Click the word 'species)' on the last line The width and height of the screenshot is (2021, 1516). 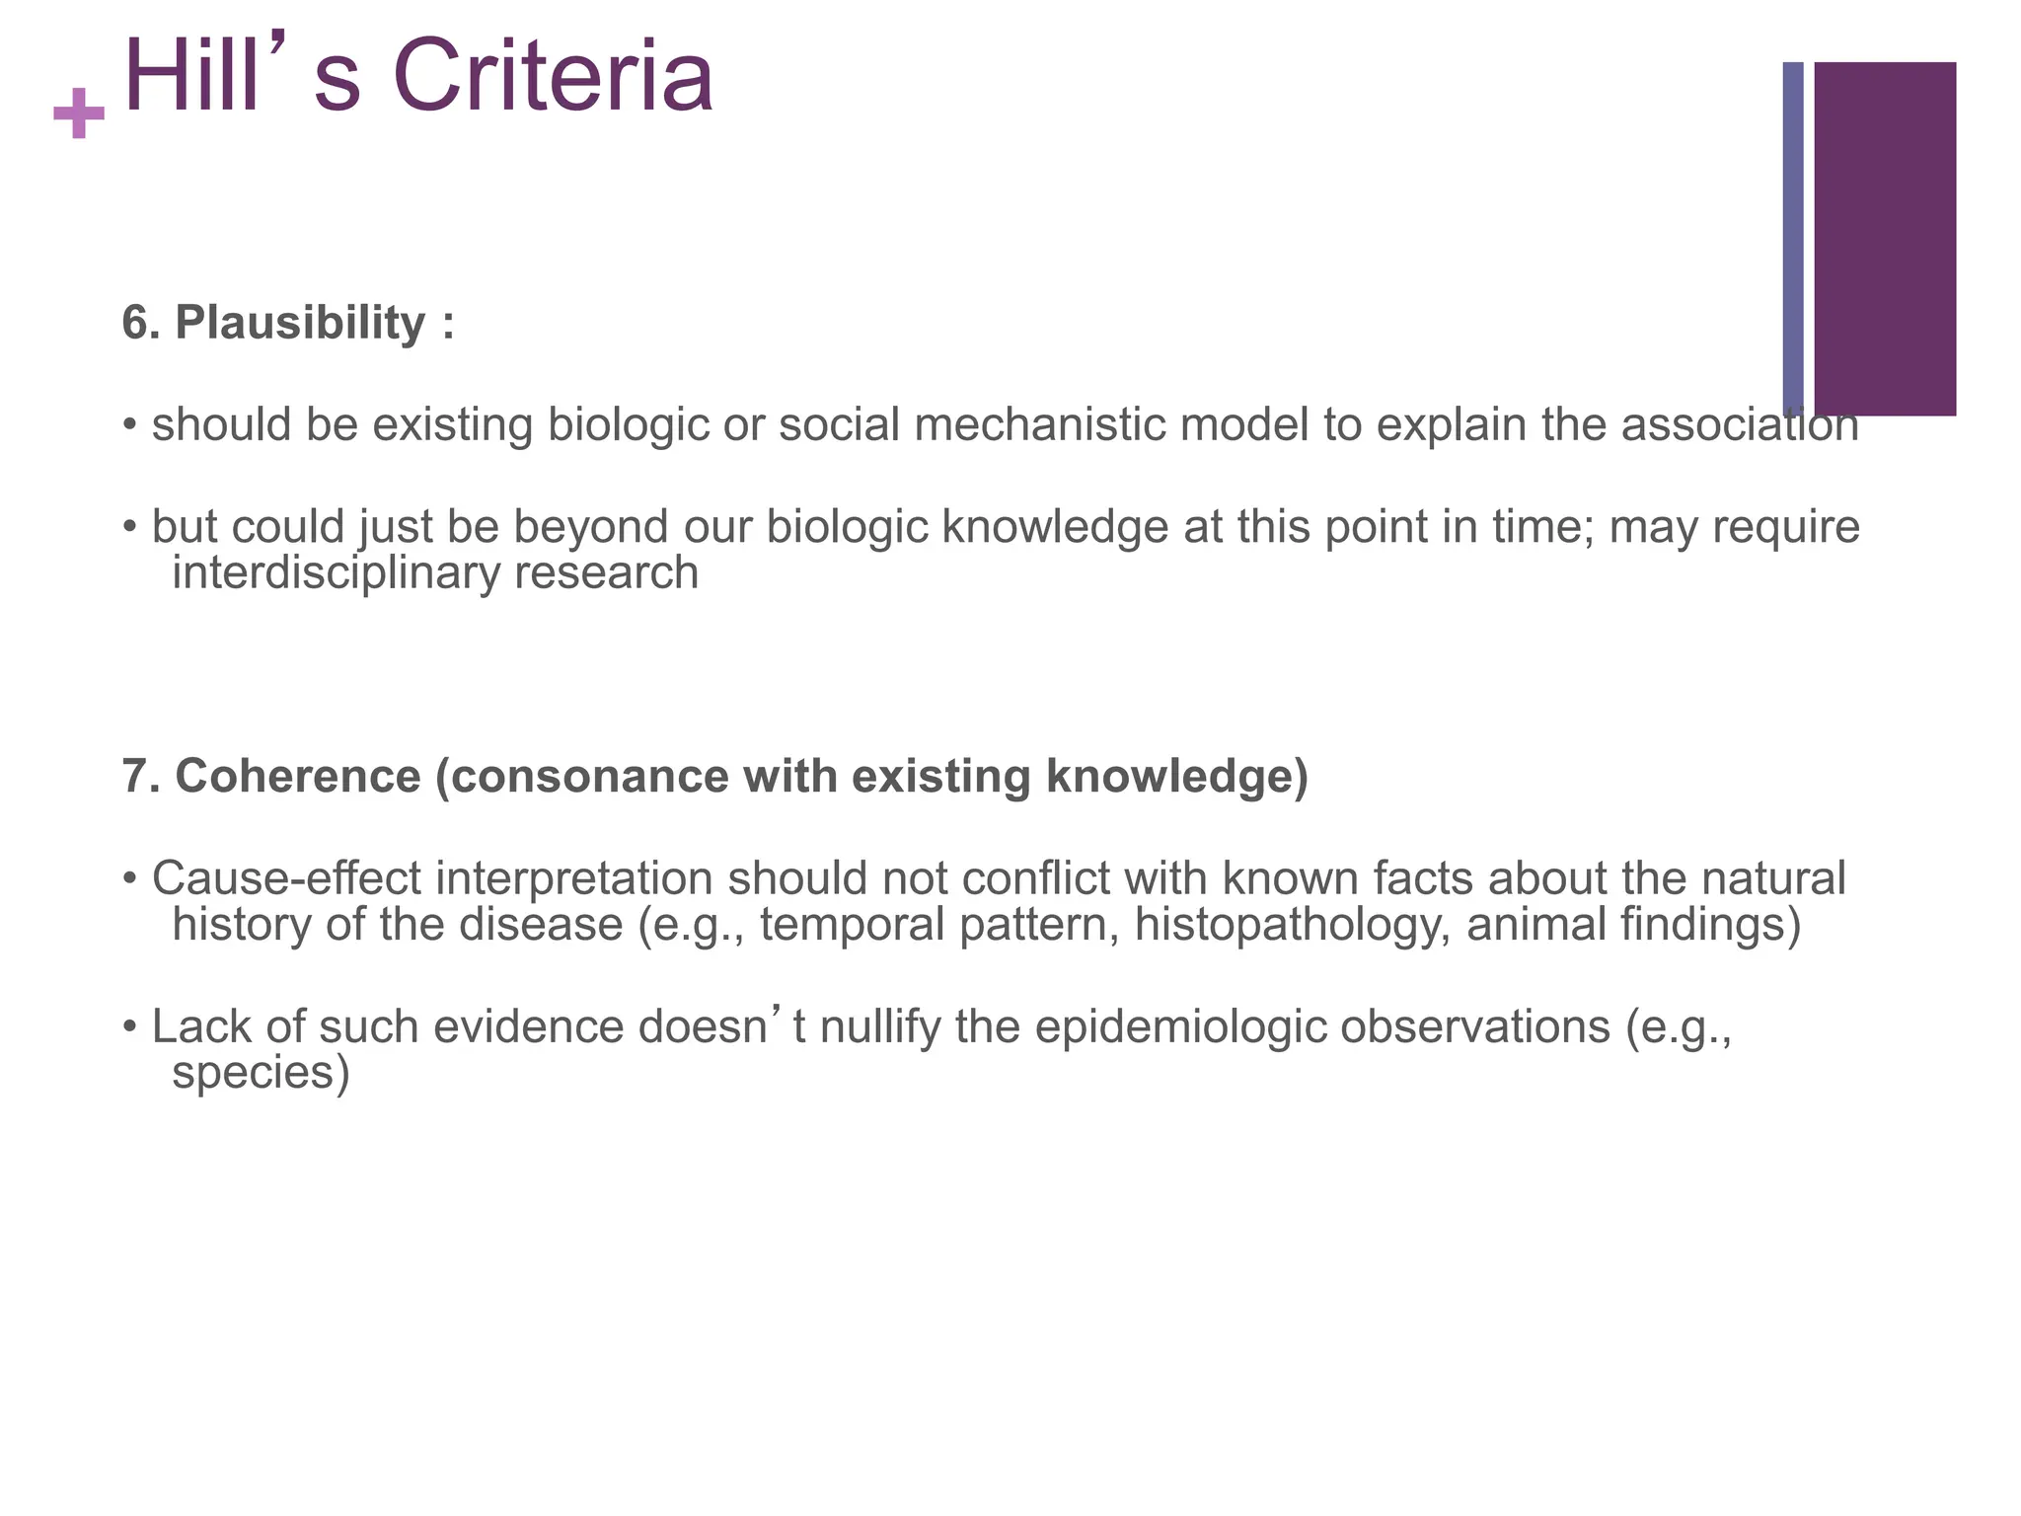(261, 1072)
